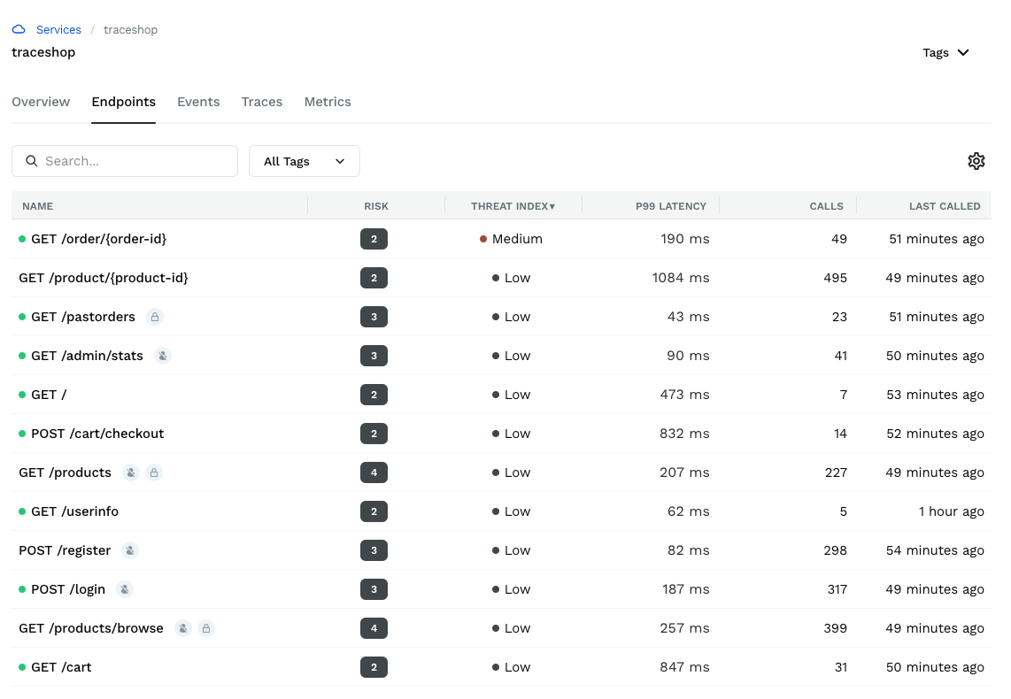Click the lock icon beside GET /products
This screenshot has height=699, width=1011.
tap(154, 472)
